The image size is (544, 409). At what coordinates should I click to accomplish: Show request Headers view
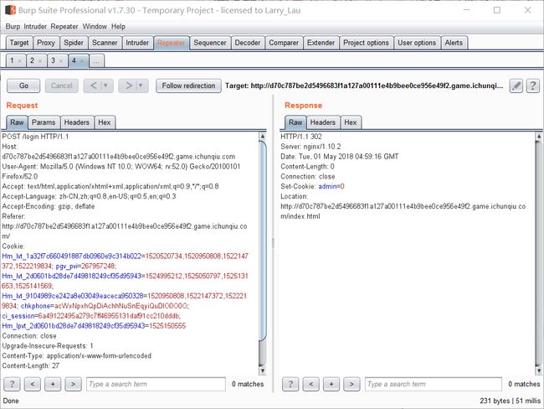[77, 122]
